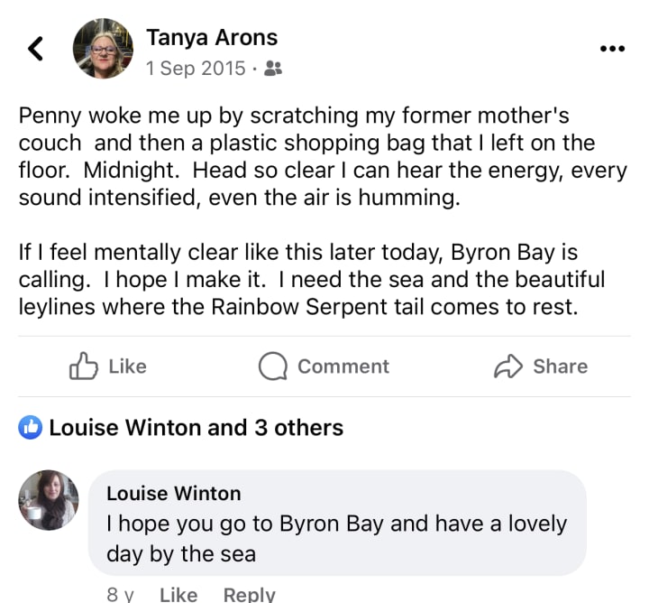Viewport: 649px width, 603px height.
Task: Open the three-dot post options menu
Action: 612,49
